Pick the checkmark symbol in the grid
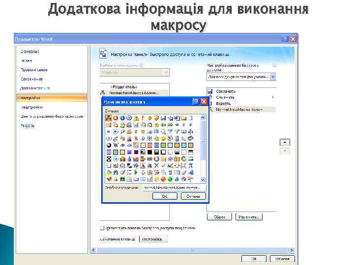This screenshot has width=354, height=265. coord(163,166)
